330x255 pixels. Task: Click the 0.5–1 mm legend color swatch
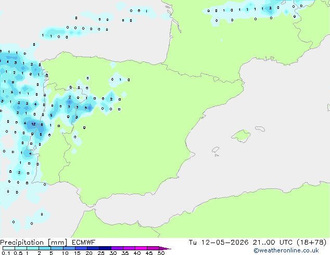tap(21, 248)
